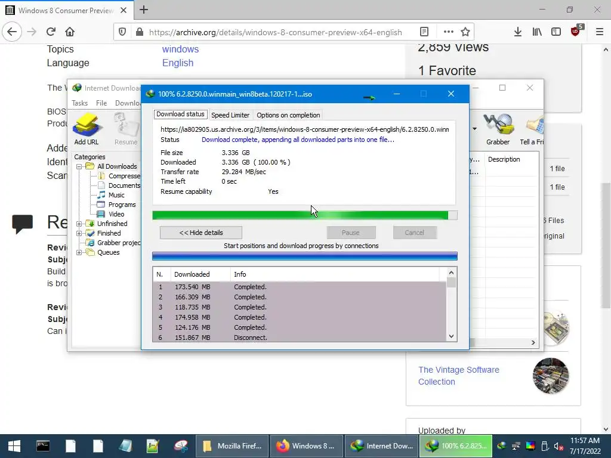Toggle the Firefox sidebar icon

[x=556, y=32]
